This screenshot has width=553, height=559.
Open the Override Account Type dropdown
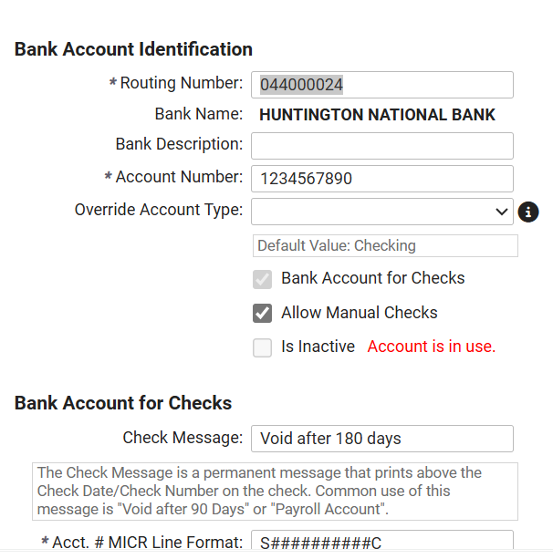(381, 212)
